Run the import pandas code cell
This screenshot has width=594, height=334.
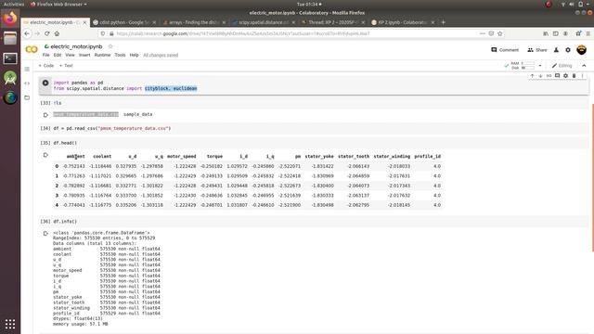[45, 83]
